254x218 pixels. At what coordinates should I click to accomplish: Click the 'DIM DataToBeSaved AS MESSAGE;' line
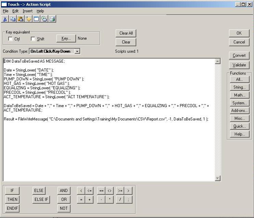pyautogui.click(x=34, y=61)
